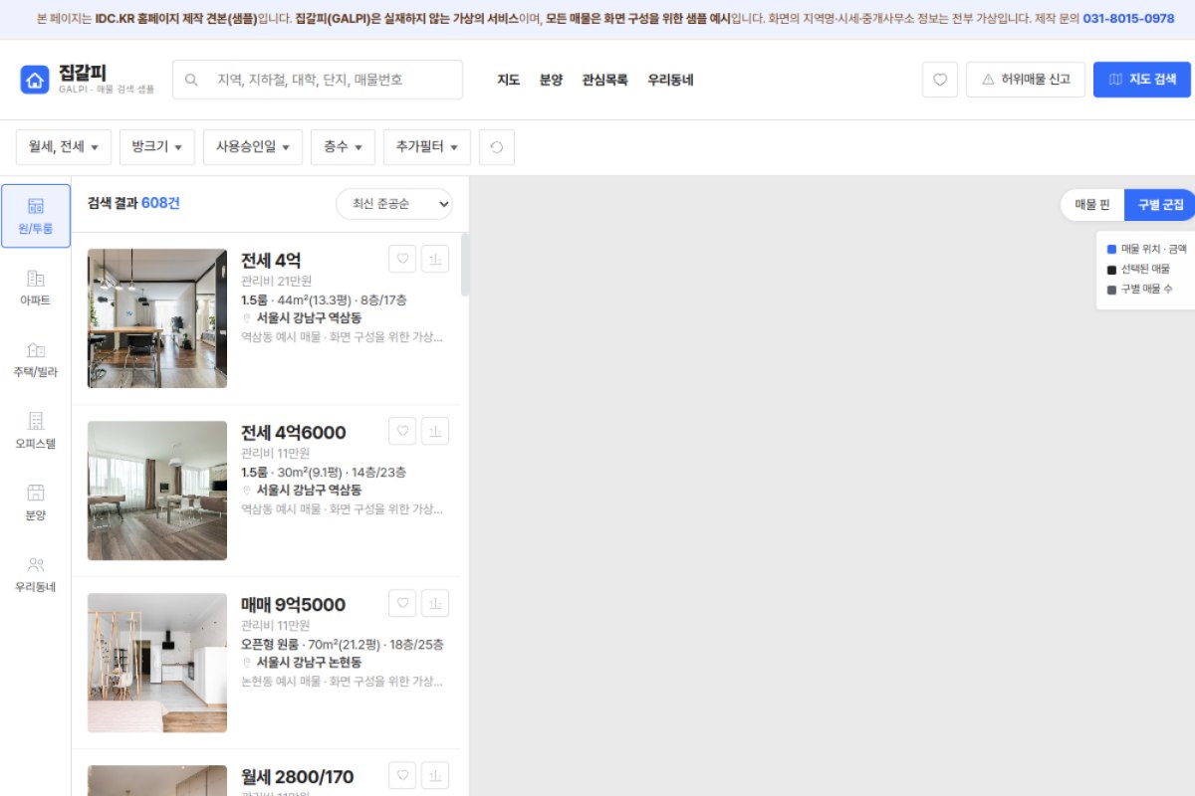Click the blue 매물 위치 legend swatch
The image size is (1195, 796).
pos(1111,249)
